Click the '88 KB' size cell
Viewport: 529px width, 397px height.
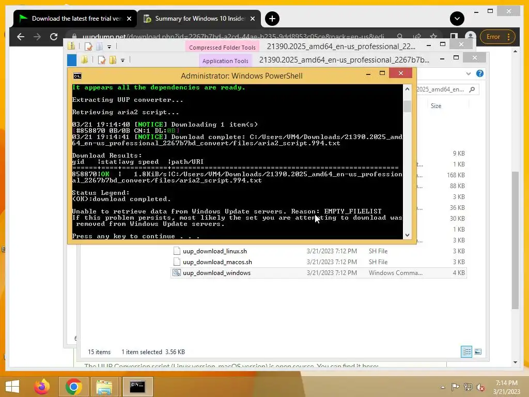click(457, 186)
